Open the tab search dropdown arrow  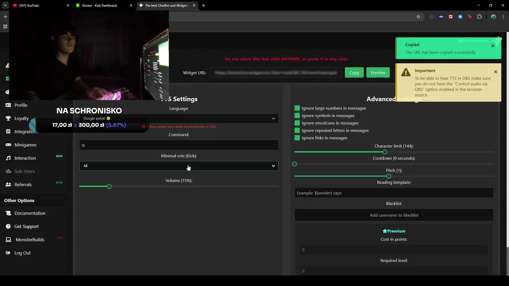coord(5,6)
